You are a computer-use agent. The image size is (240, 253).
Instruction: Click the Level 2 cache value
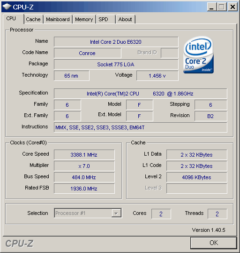(196, 177)
